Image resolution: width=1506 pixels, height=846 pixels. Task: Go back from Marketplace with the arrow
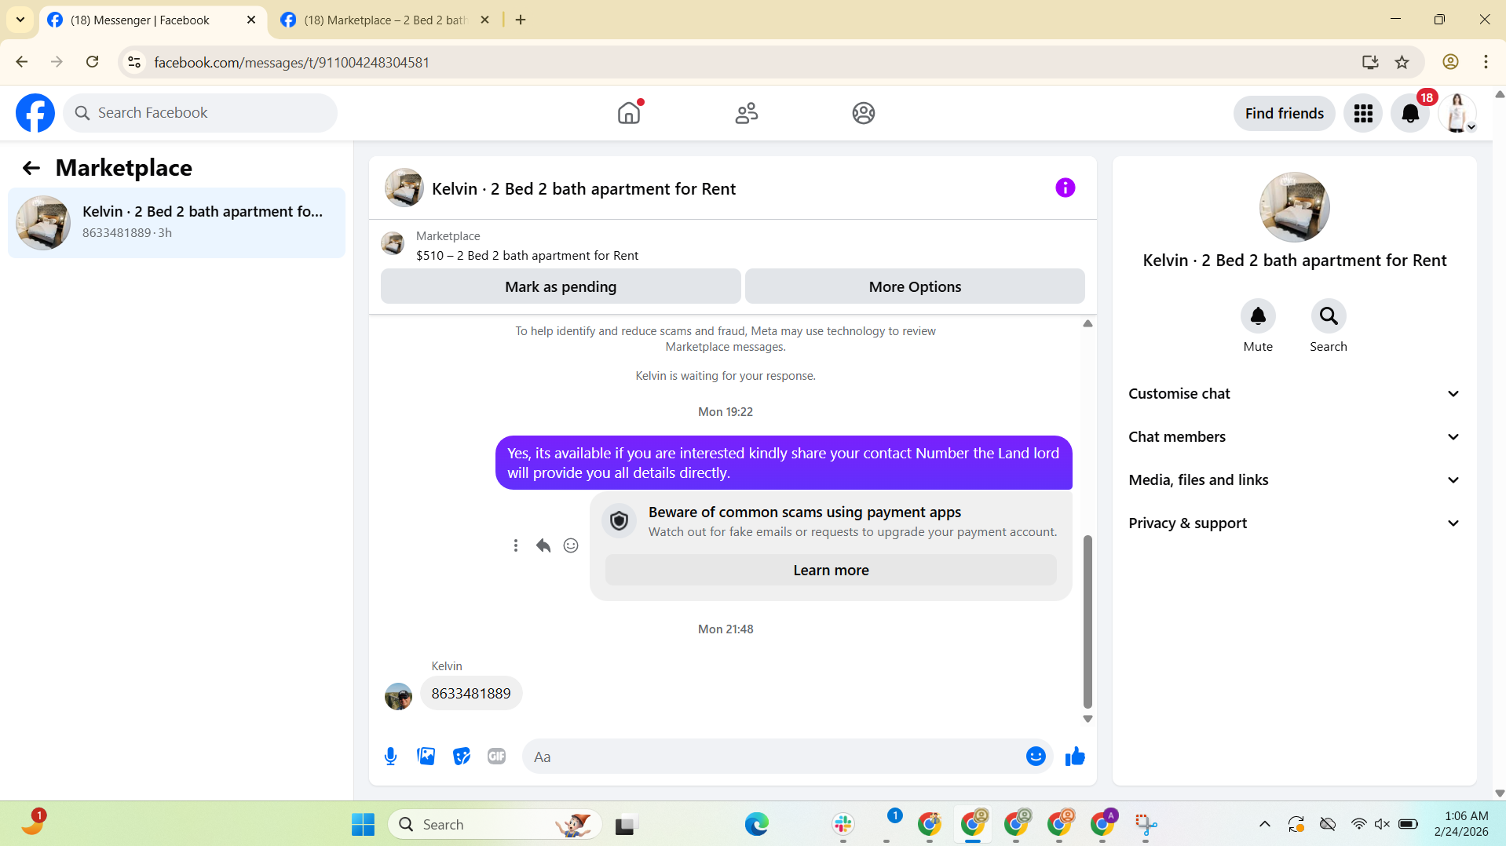click(31, 168)
